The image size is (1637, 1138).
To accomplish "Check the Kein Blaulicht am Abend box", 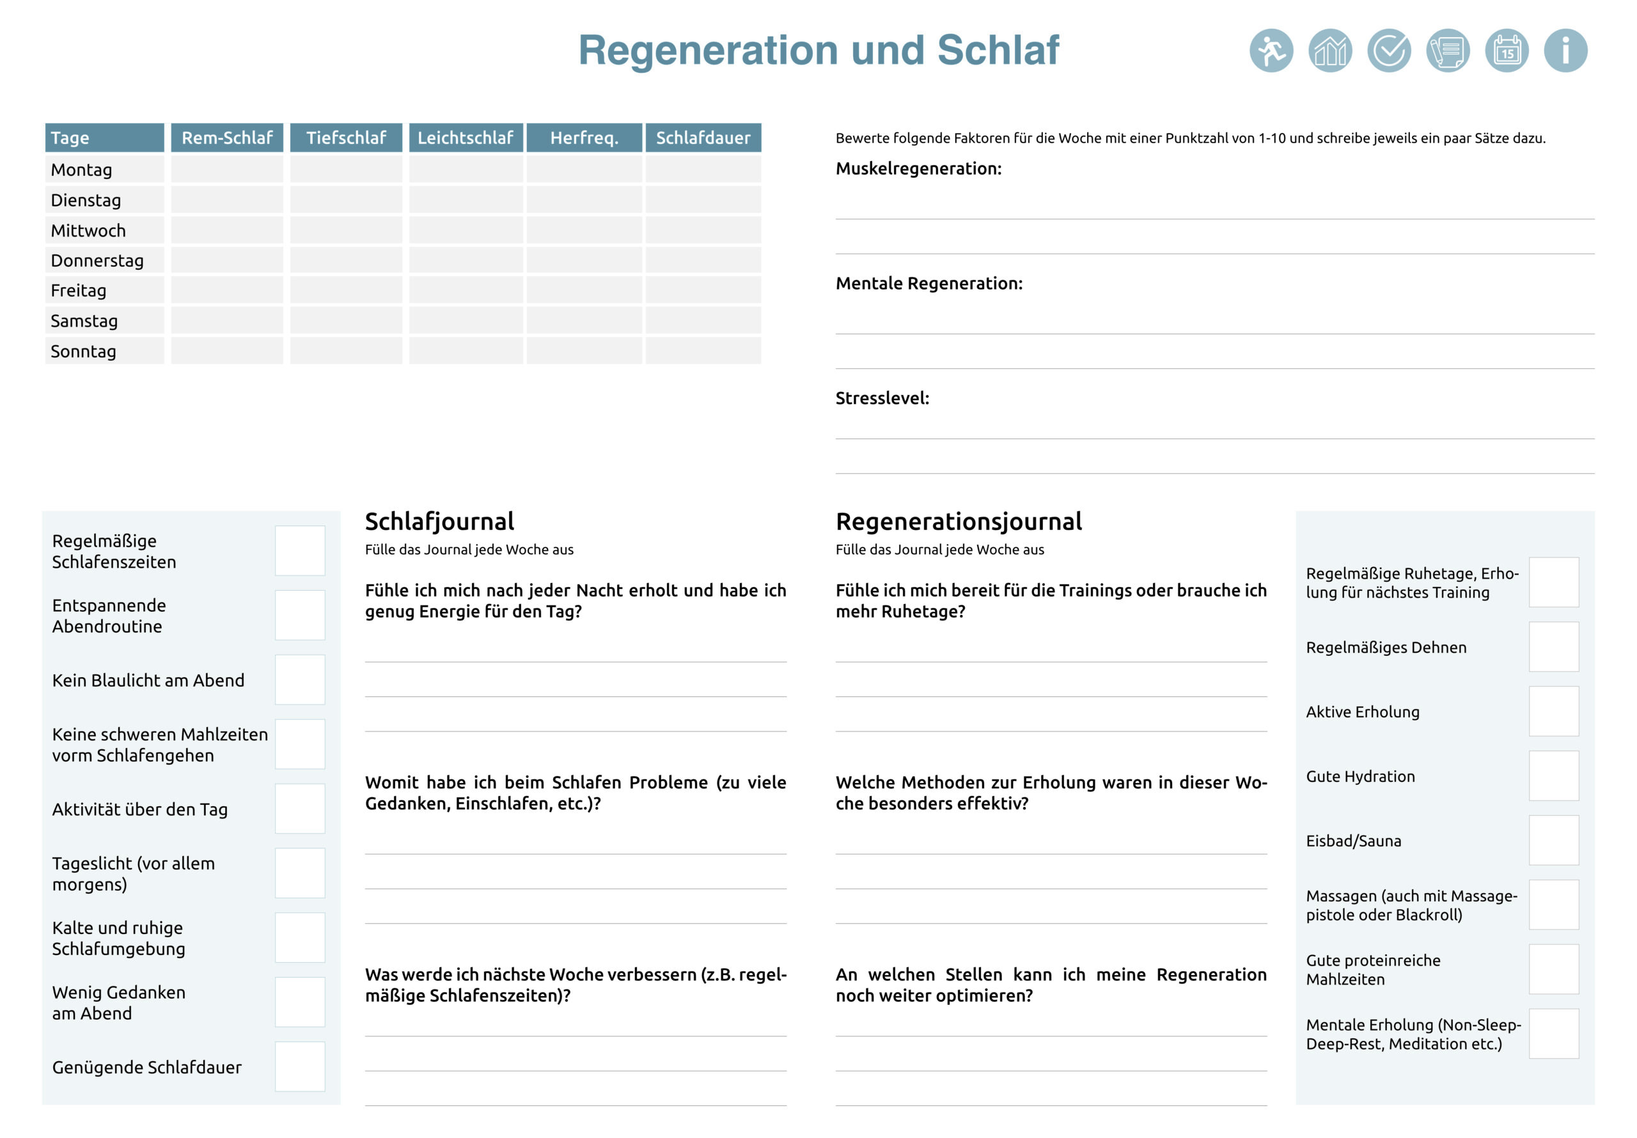I will click(300, 680).
